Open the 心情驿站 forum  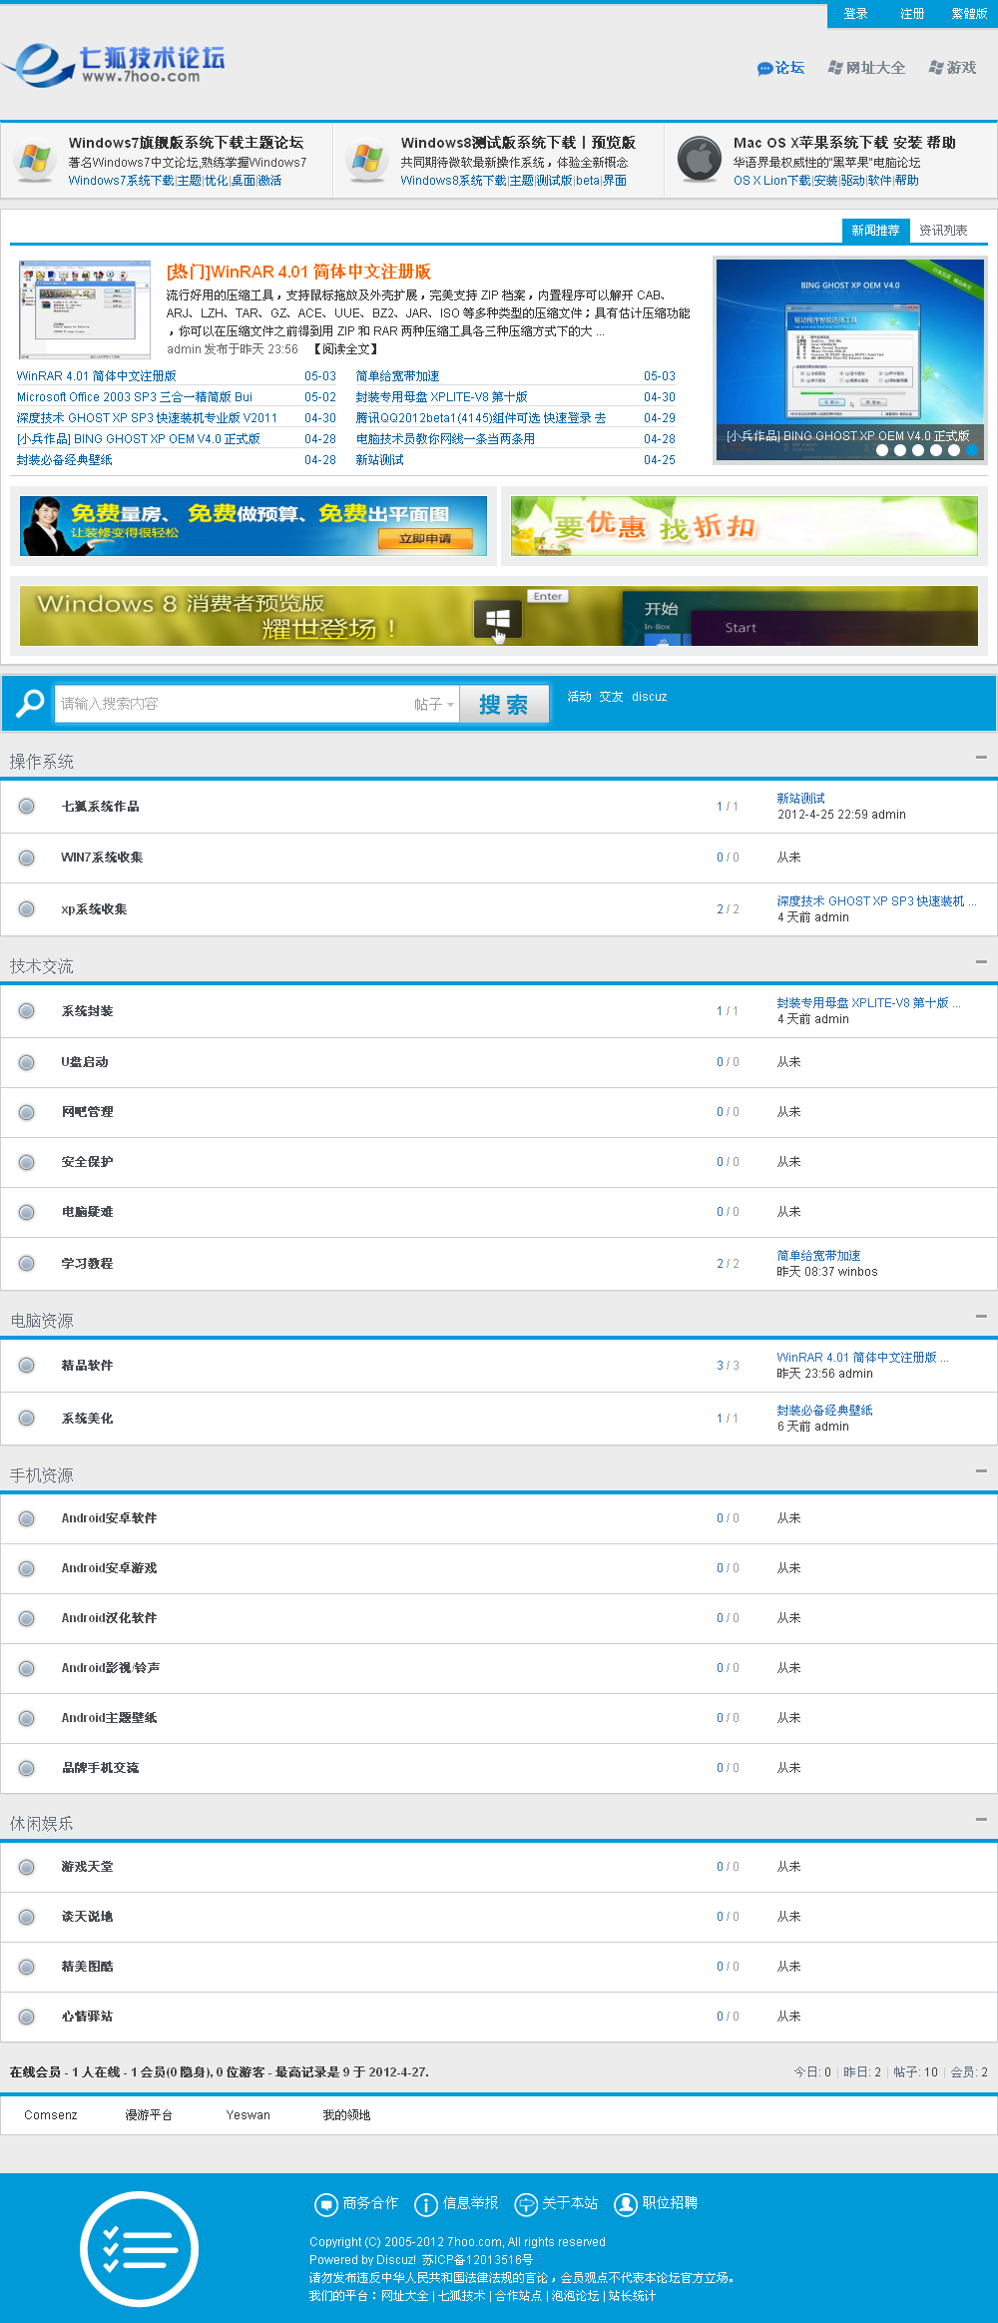(87, 2017)
